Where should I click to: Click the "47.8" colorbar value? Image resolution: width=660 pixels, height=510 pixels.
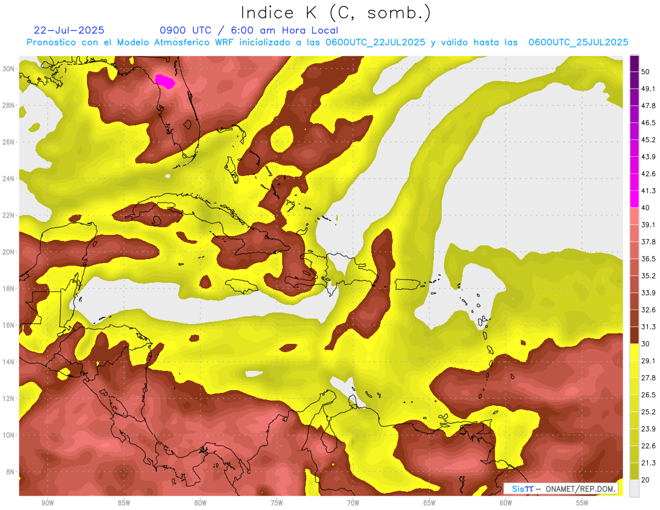pos(649,106)
